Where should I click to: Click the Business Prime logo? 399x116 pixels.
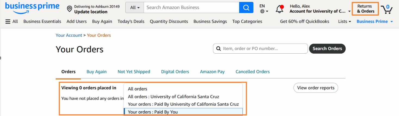tap(32, 8)
